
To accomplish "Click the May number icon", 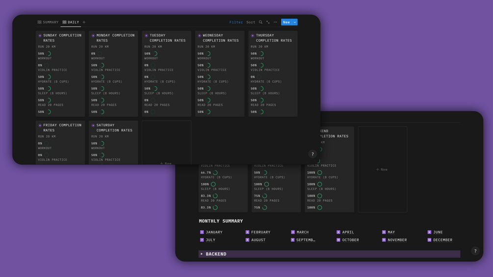I will coord(384,232).
